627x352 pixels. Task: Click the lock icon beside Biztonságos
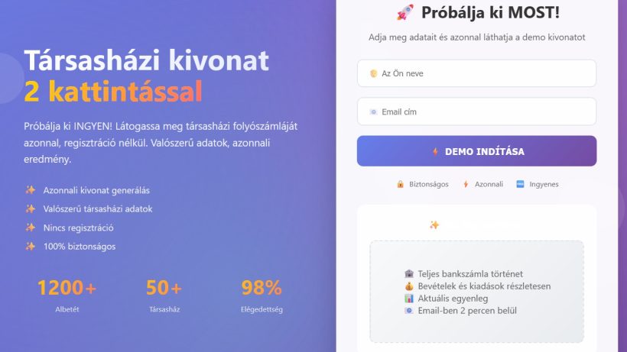click(x=400, y=184)
